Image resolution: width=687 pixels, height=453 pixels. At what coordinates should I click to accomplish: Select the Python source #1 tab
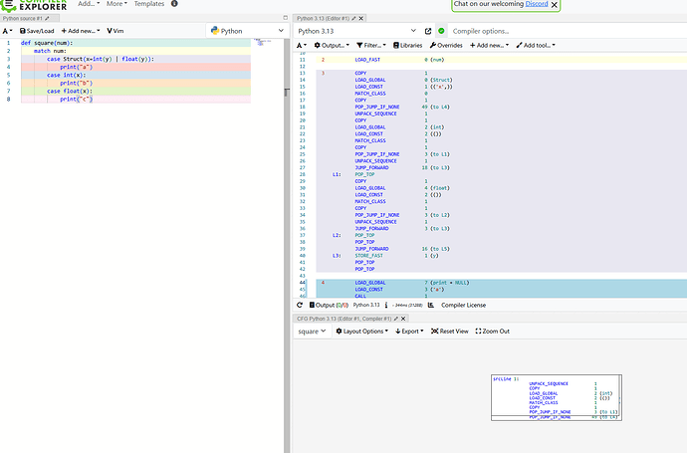(x=22, y=18)
